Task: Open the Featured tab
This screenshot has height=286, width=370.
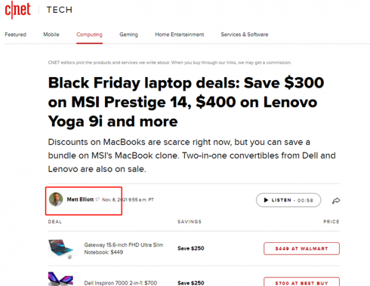Action: [15, 35]
